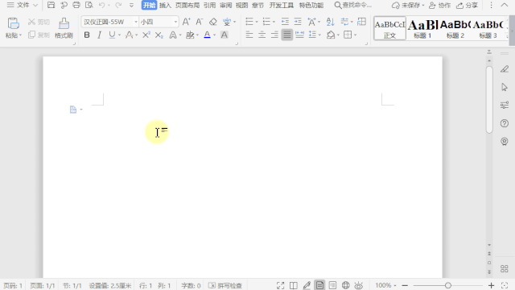The height and width of the screenshot is (290, 515).
Task: Apply the 标题 1 heading style
Action: pos(422,29)
